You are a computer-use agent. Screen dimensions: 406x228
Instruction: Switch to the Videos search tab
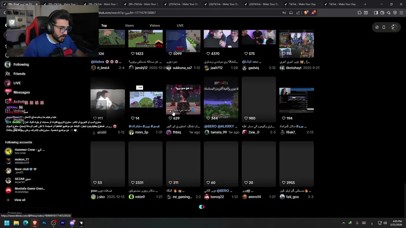[x=155, y=25]
